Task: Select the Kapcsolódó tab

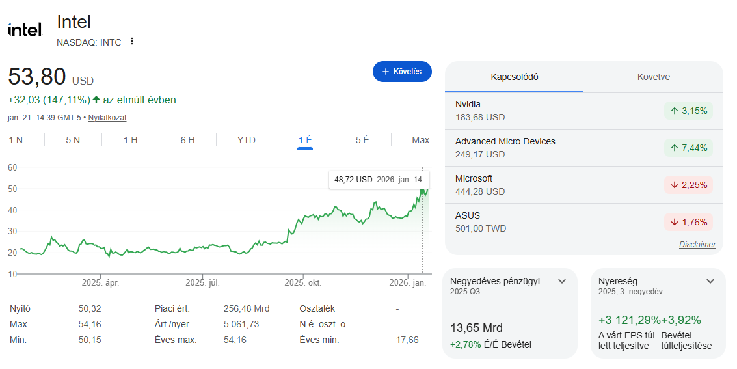Action: 514,77
